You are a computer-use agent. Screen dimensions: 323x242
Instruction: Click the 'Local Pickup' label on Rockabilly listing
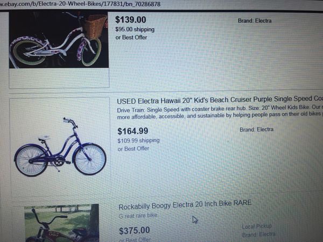(x=257, y=226)
